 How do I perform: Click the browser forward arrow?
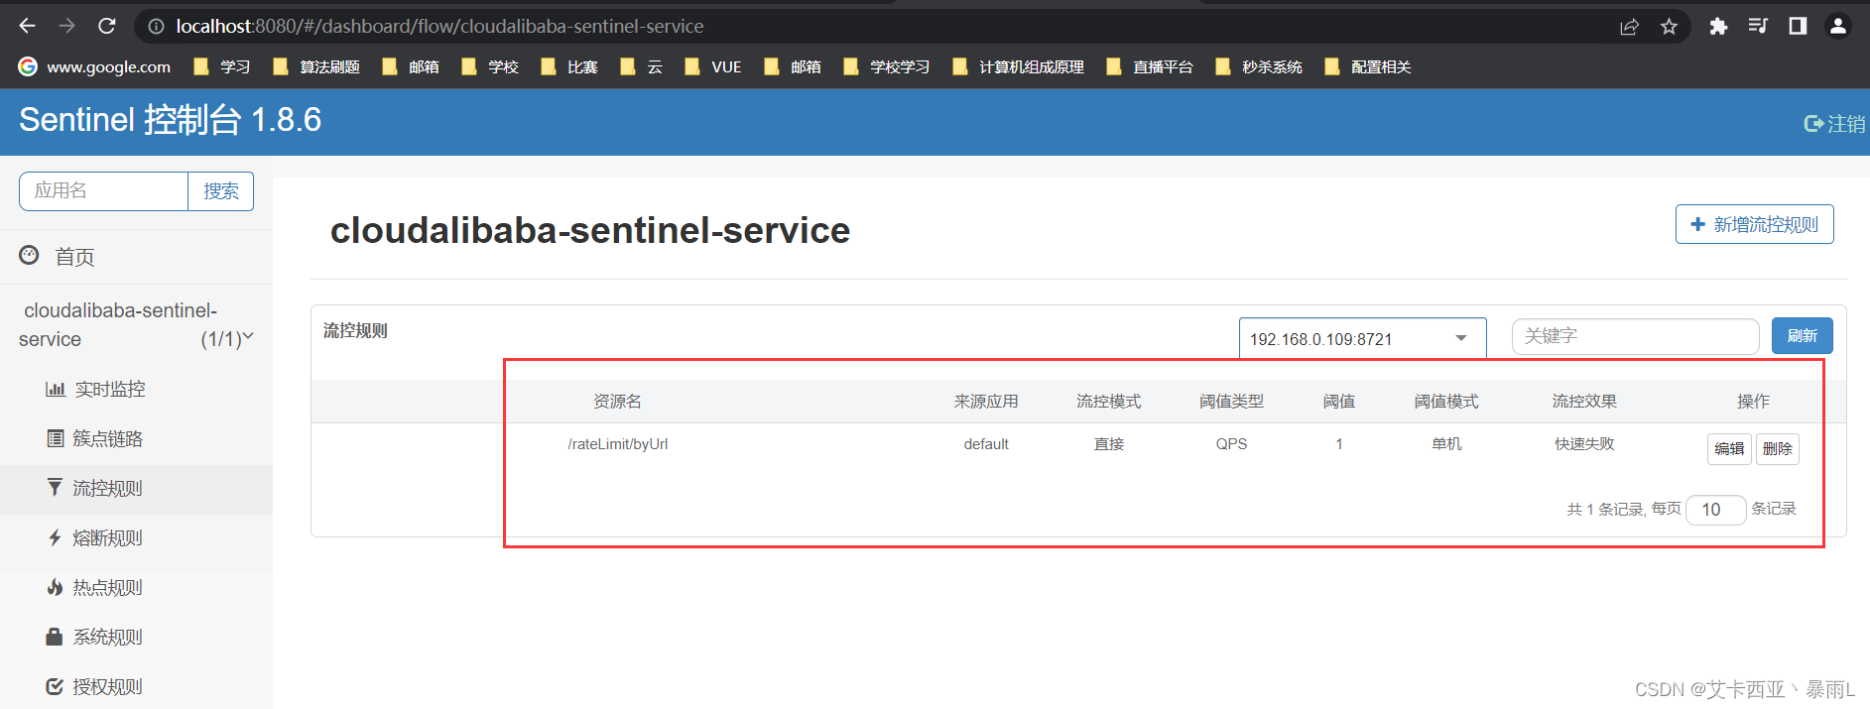[x=67, y=26]
